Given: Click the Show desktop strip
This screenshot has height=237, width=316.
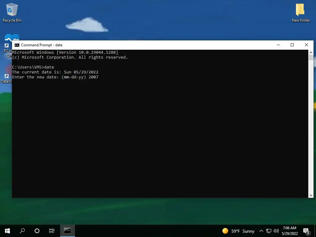Looking at the screenshot, I should [x=315, y=231].
